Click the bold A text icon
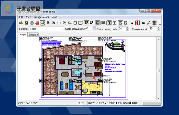The height and width of the screenshot is (115, 179). click(132, 23)
